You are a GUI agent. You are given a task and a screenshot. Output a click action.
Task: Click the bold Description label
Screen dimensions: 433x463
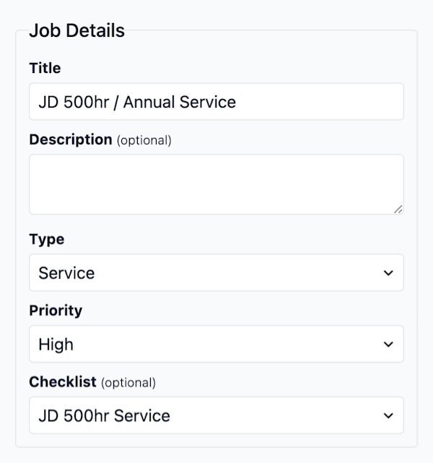pyautogui.click(x=71, y=139)
